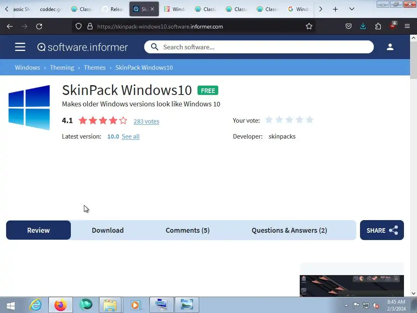
Task: Bookmark this page with star icon
Action: click(x=309, y=26)
